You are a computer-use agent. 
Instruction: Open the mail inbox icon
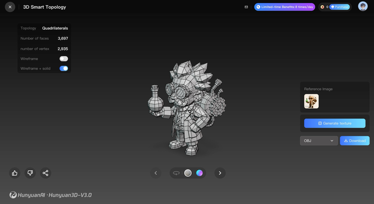246,7
